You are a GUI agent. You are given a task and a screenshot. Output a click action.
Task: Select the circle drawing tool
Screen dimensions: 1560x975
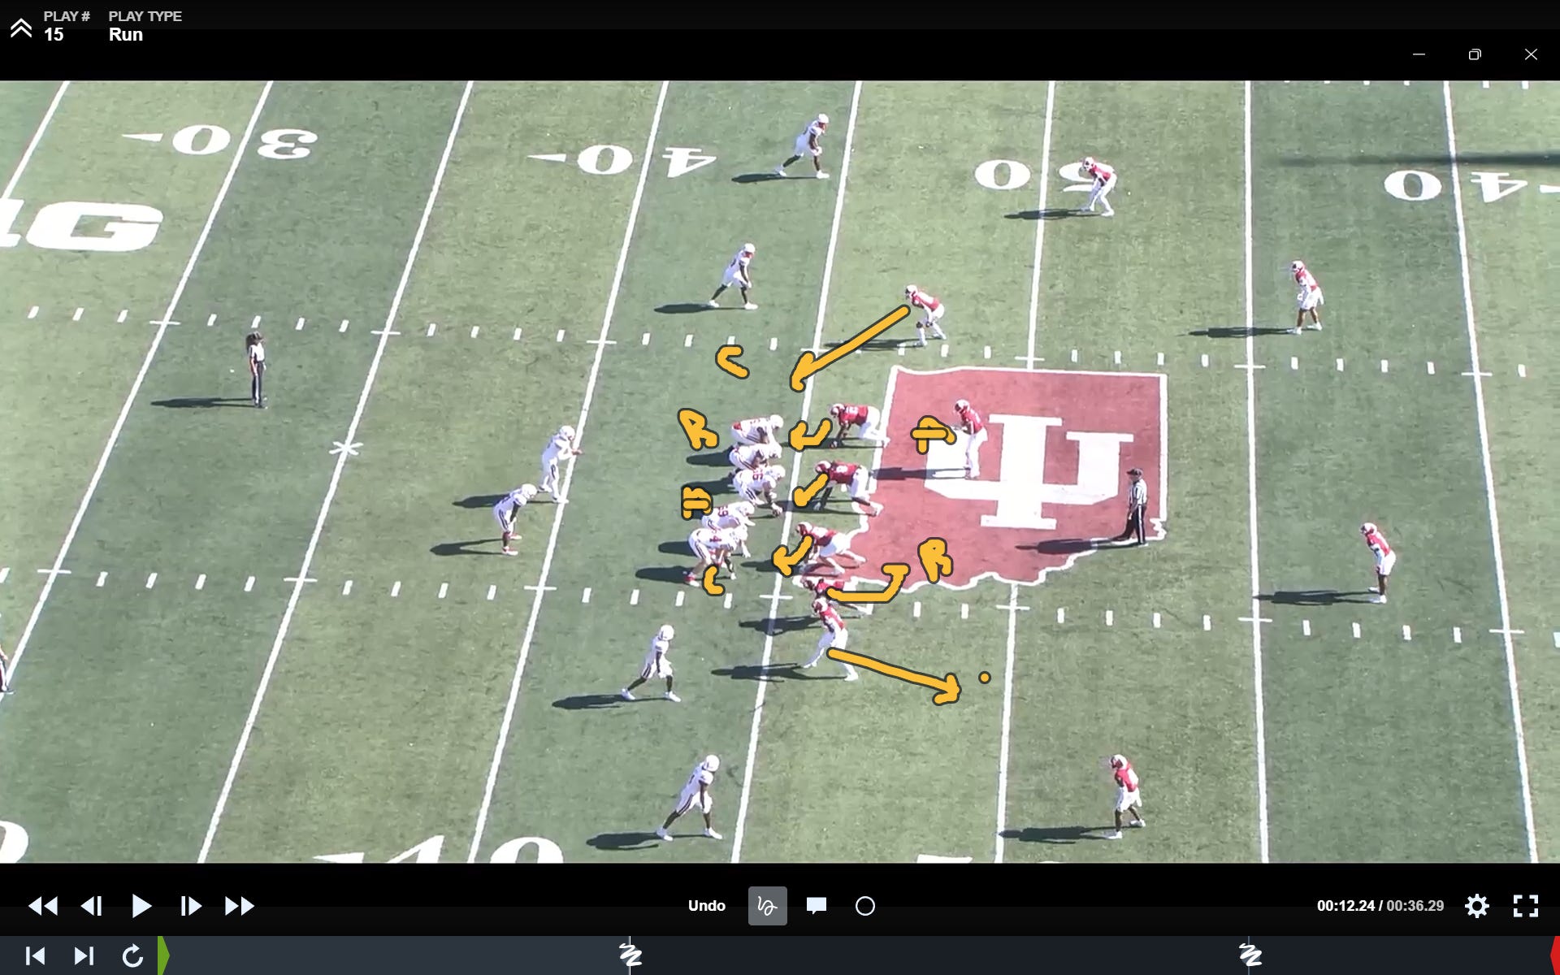point(865,906)
